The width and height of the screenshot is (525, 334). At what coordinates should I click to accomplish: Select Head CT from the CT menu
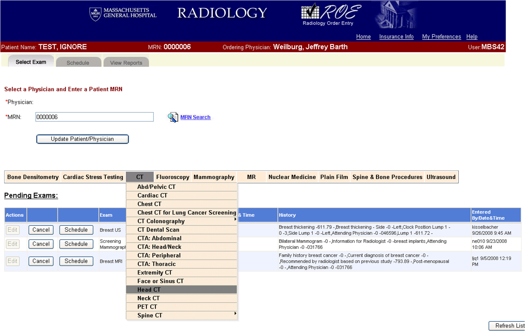[x=181, y=290]
